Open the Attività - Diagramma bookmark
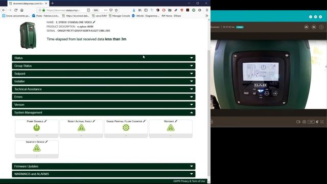The height and width of the screenshot is (184, 327). click(x=146, y=16)
